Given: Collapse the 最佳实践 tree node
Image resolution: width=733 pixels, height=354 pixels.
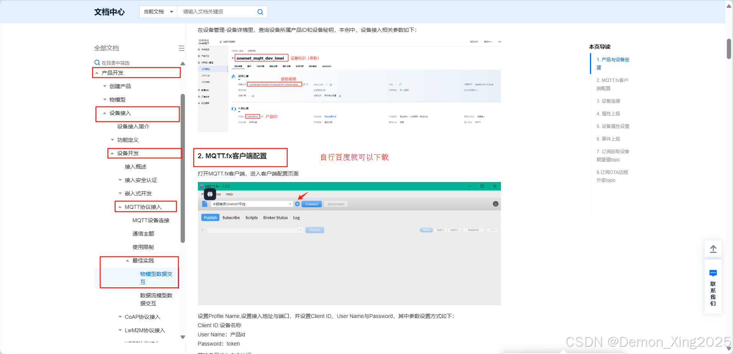Looking at the screenshot, I should 128,261.
